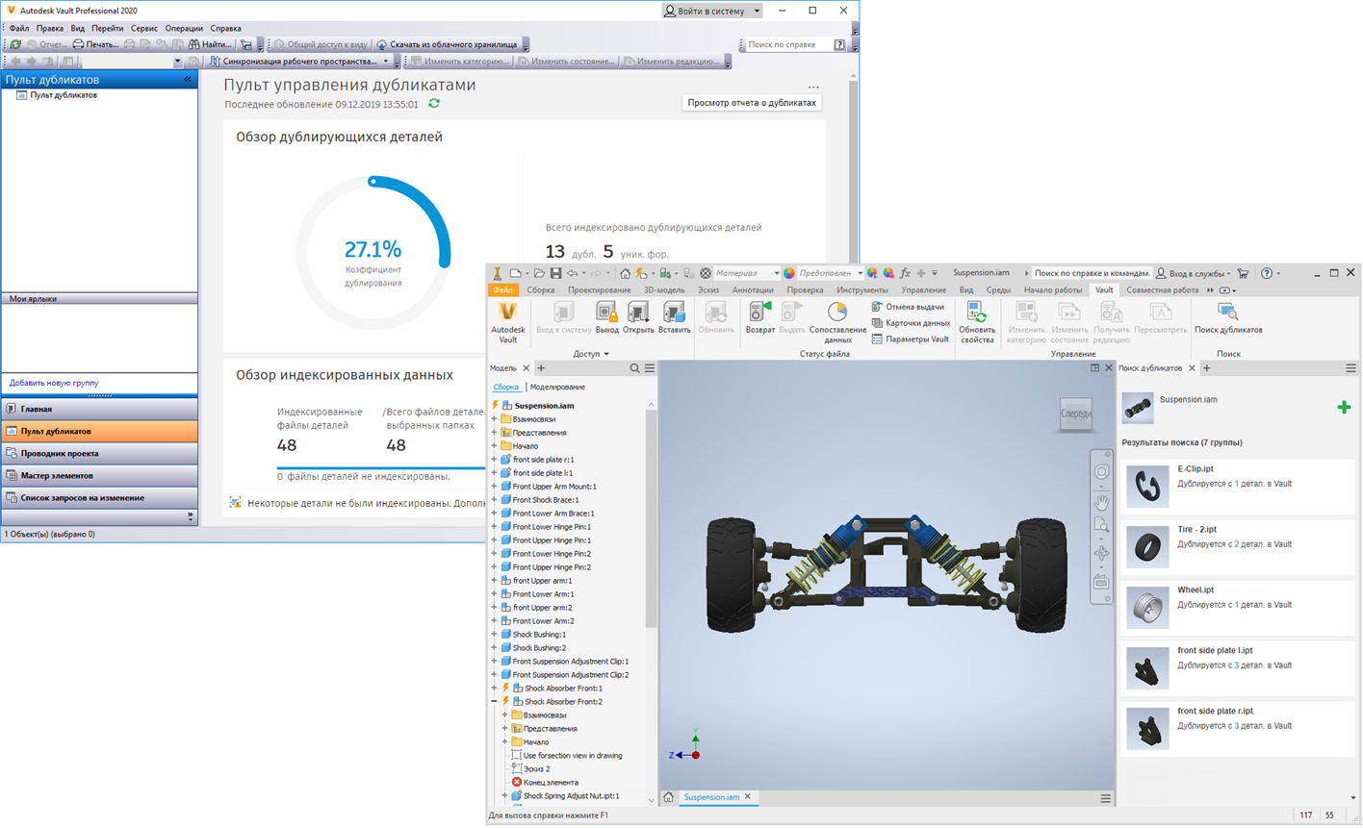The width and height of the screenshot is (1363, 828).
Task: Open the Сервис menu in Vault
Action: 144,29
